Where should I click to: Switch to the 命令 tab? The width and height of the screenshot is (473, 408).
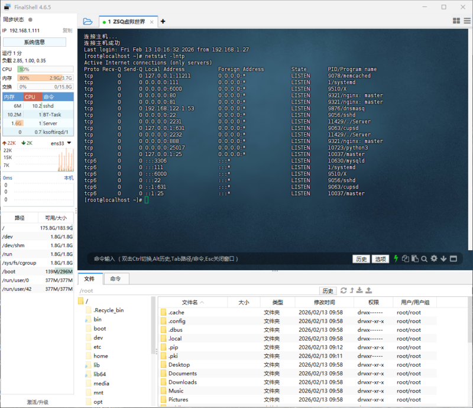pos(115,279)
